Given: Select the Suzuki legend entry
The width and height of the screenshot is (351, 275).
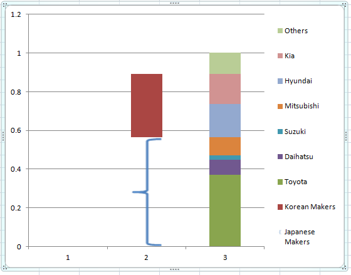Looking at the screenshot, I should click(x=291, y=132).
